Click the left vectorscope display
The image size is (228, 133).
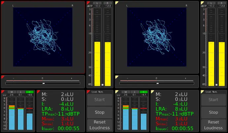(x=43, y=37)
